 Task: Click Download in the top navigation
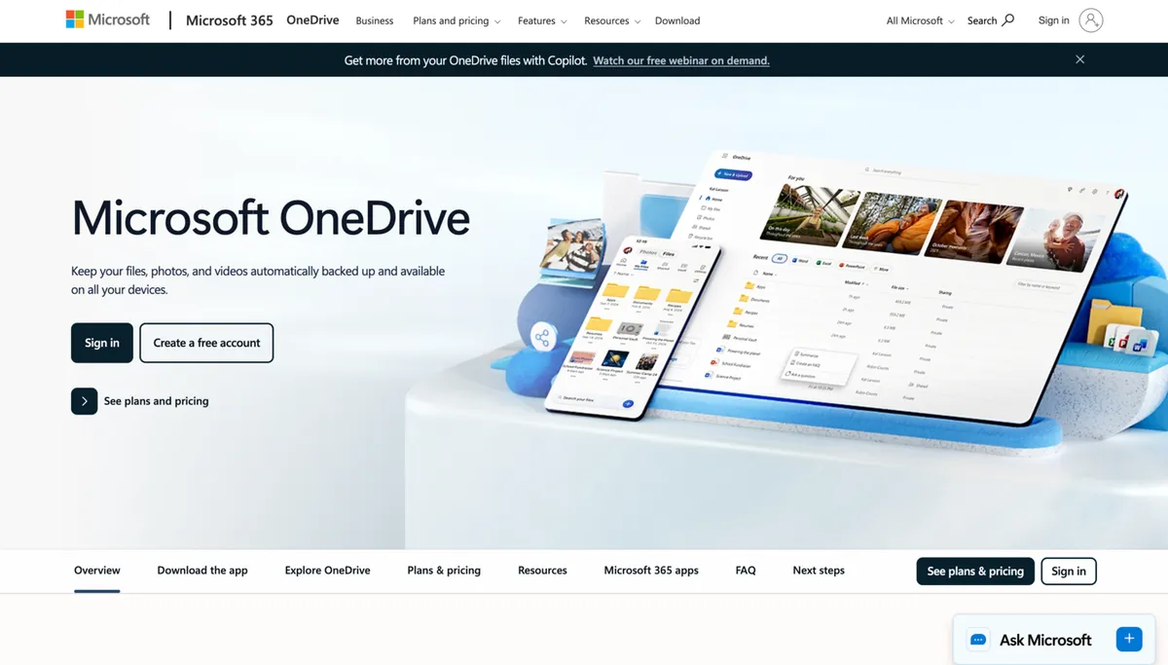click(676, 19)
